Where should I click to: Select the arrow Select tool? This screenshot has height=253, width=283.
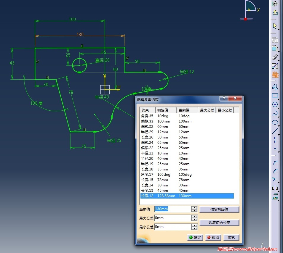click(x=274, y=26)
